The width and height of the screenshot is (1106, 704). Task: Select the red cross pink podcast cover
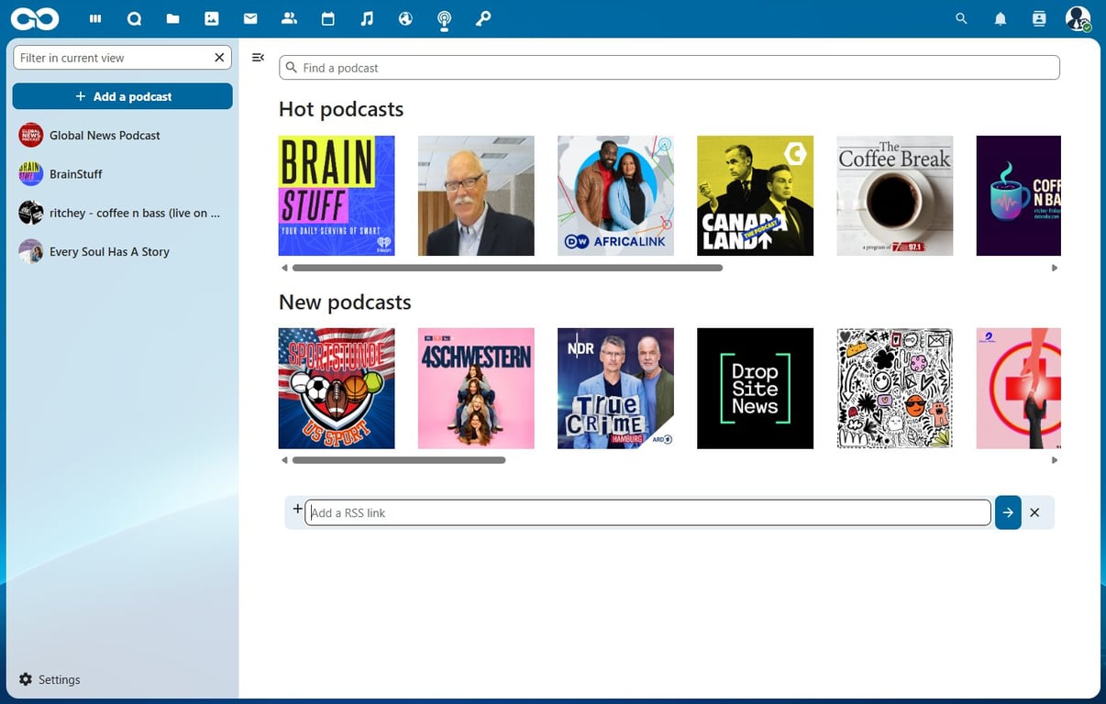(1019, 389)
